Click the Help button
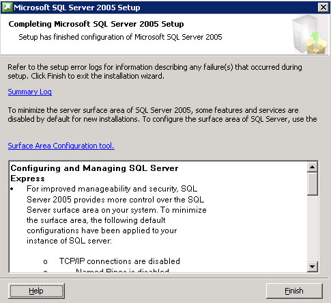The image size is (331, 303). coord(36,291)
